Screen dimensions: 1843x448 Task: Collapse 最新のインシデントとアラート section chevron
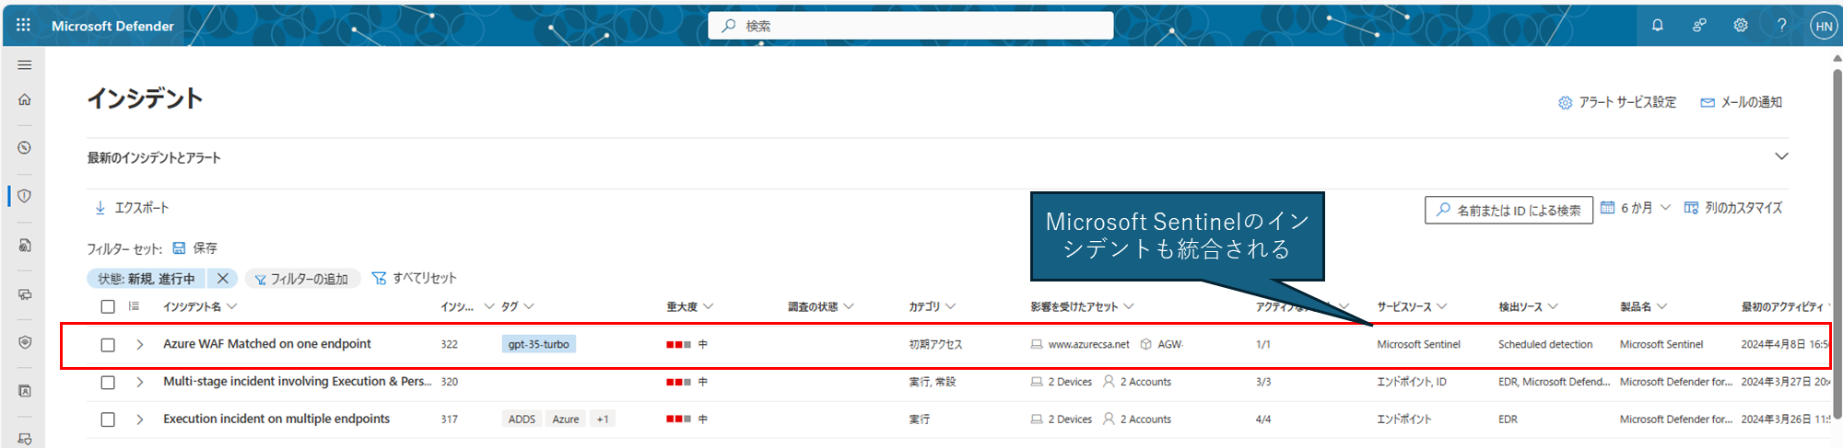click(x=1781, y=156)
